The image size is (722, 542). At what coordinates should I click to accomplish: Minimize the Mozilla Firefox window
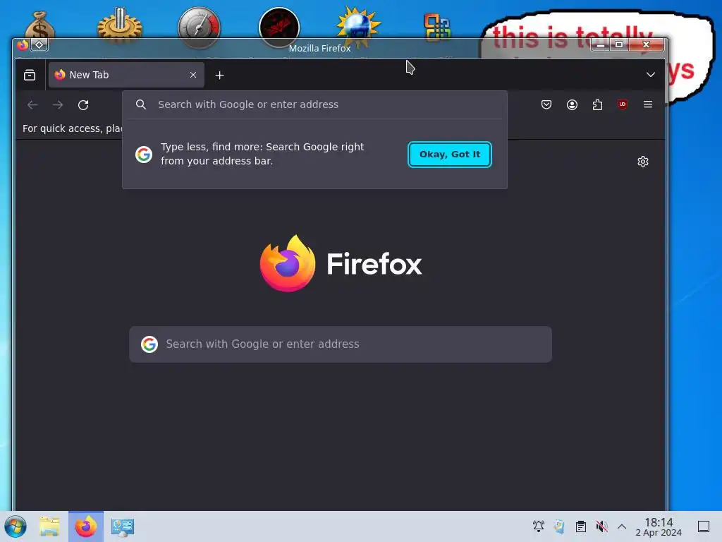click(x=600, y=44)
